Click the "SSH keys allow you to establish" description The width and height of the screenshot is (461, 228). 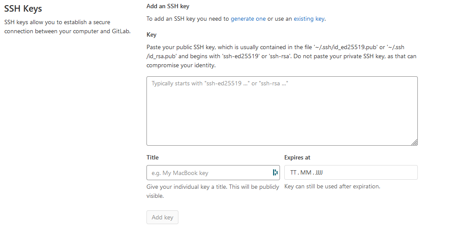(67, 27)
